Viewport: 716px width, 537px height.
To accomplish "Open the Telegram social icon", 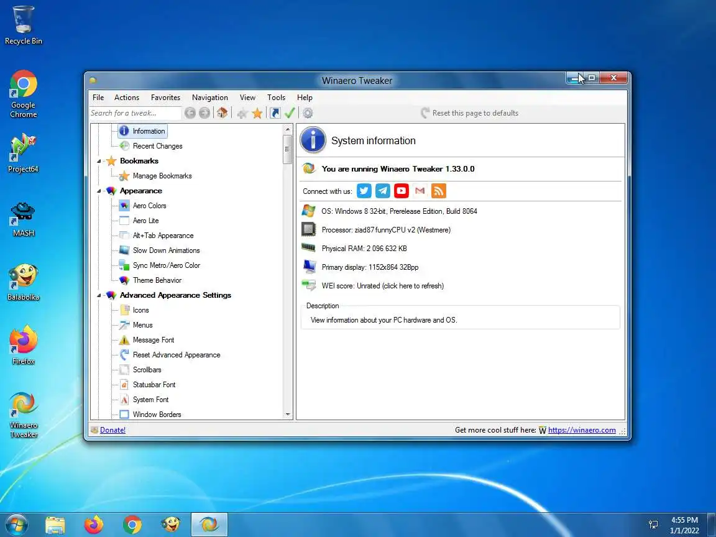I will [x=383, y=191].
